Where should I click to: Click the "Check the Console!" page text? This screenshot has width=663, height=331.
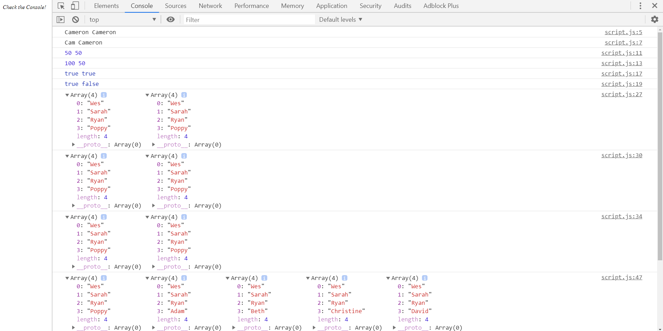25,7
